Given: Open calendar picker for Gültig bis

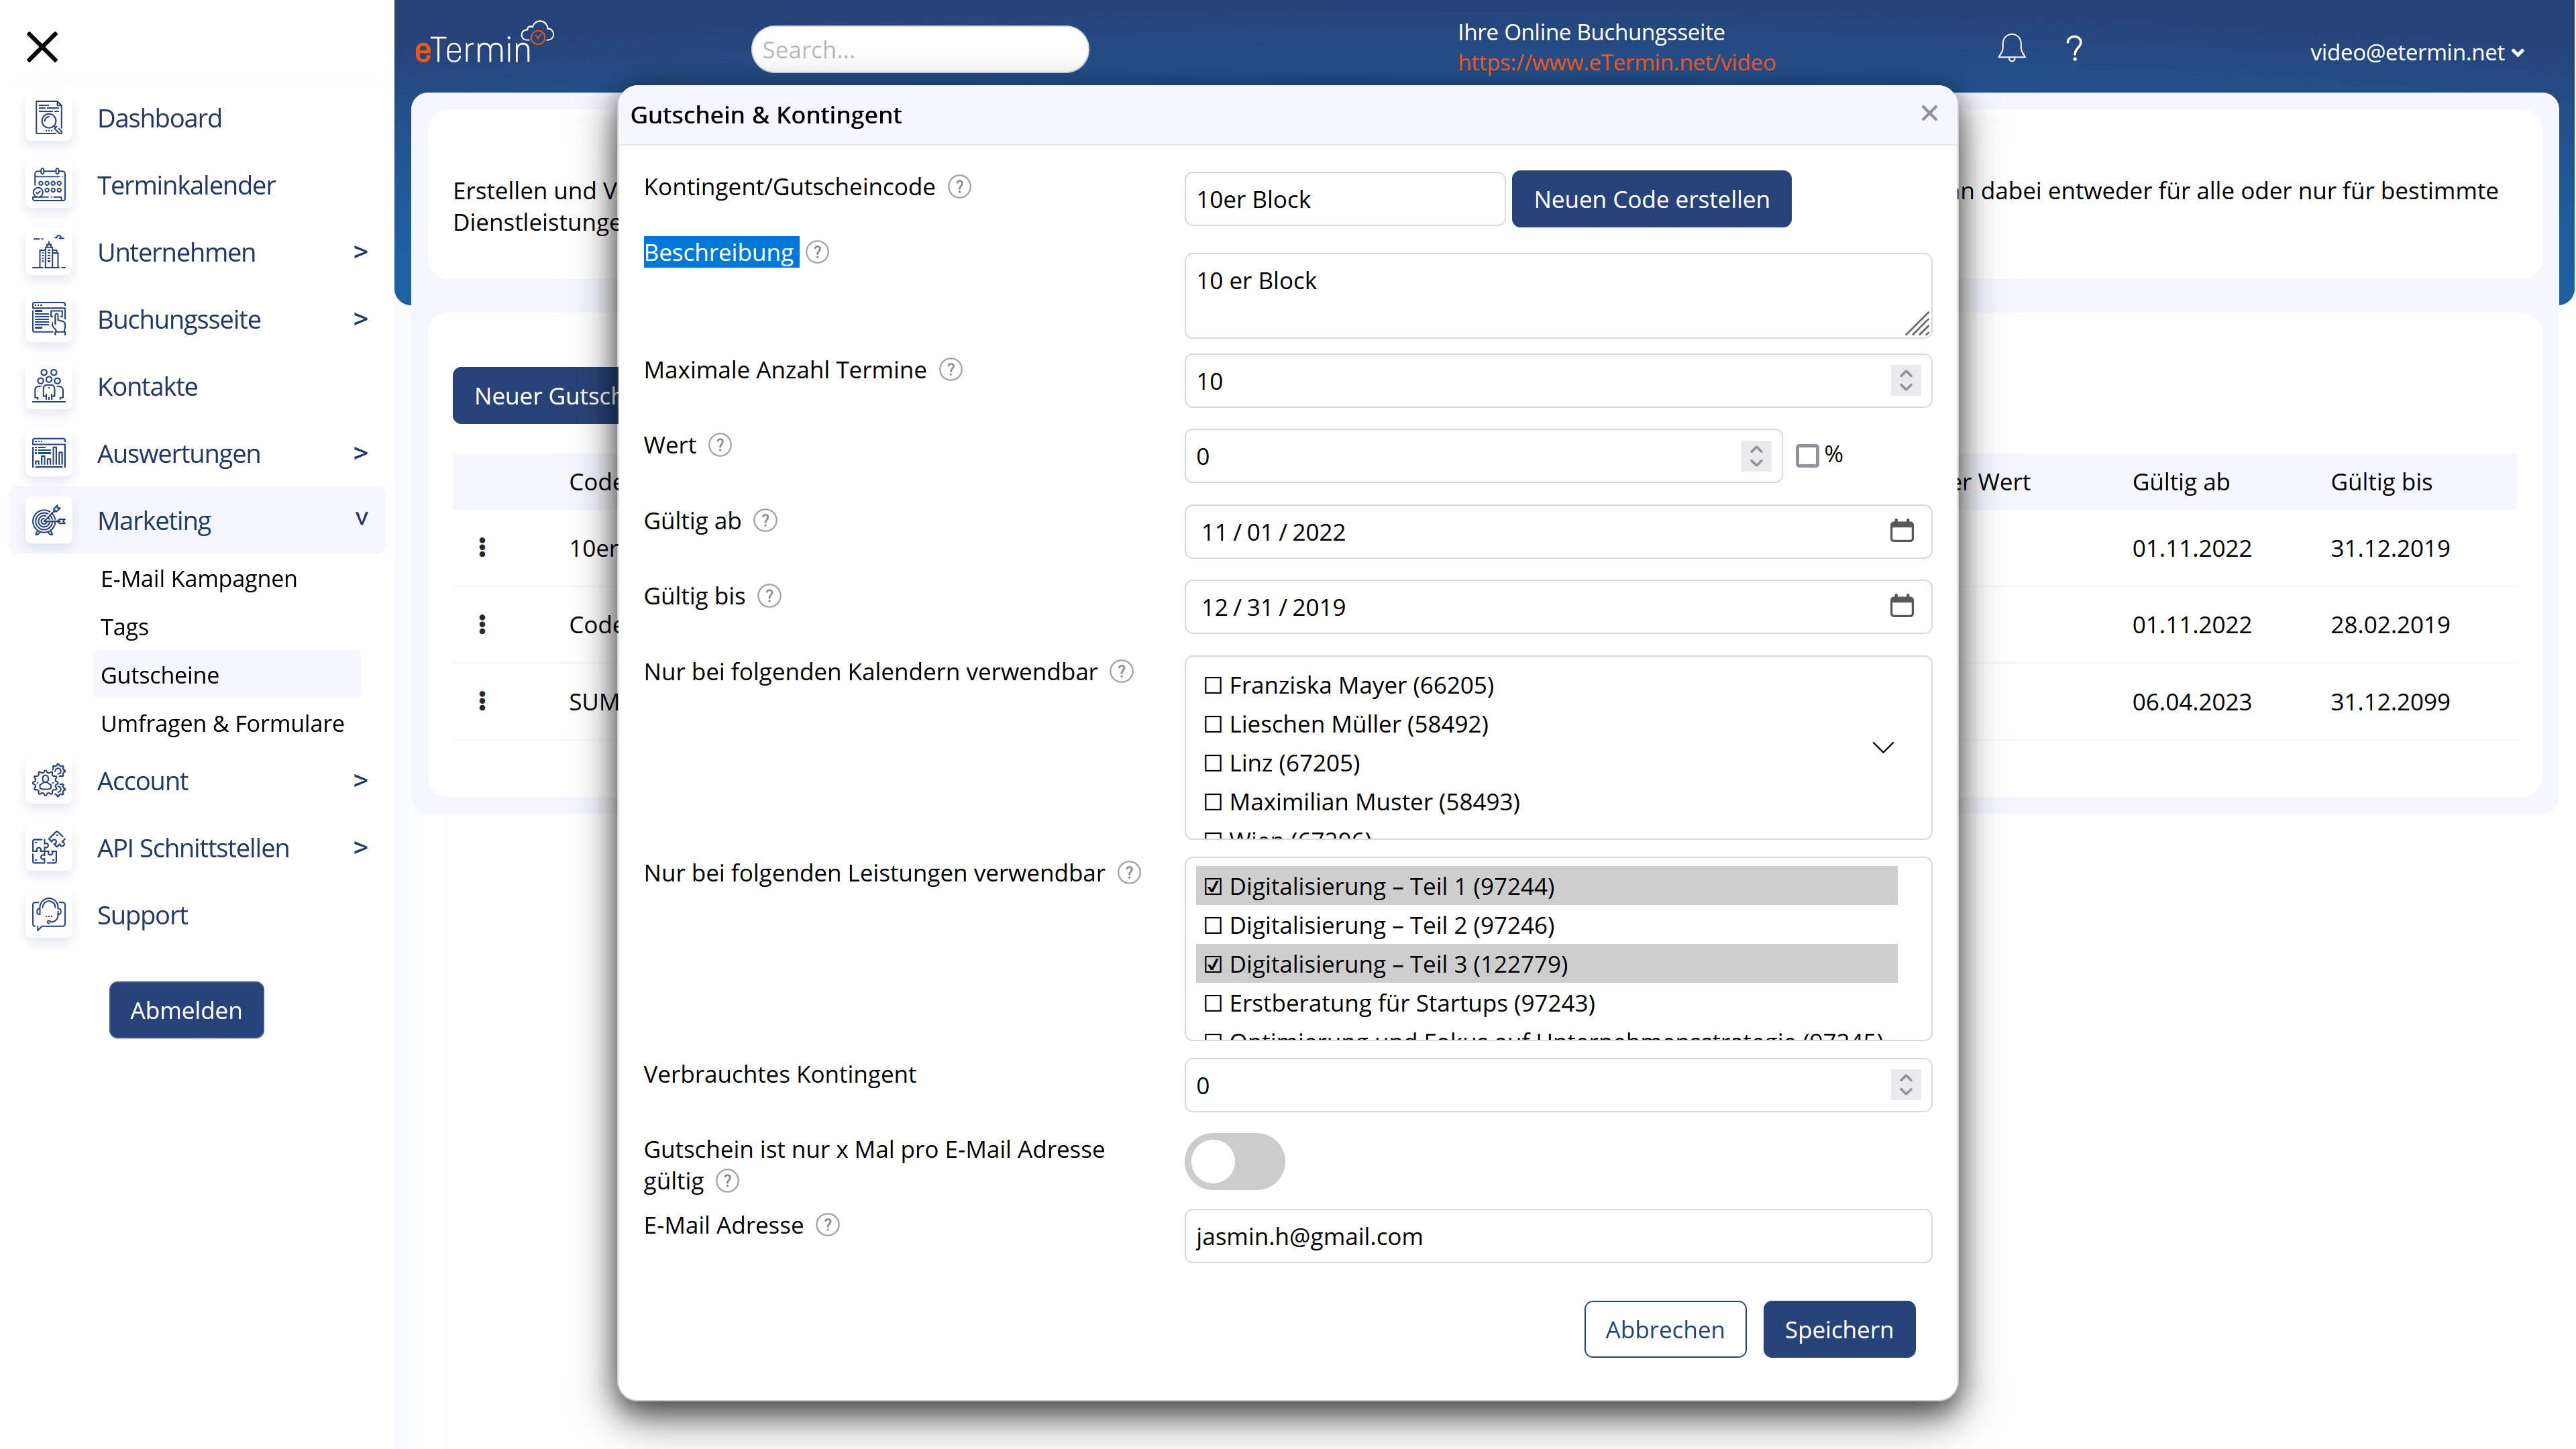Looking at the screenshot, I should point(1901,606).
